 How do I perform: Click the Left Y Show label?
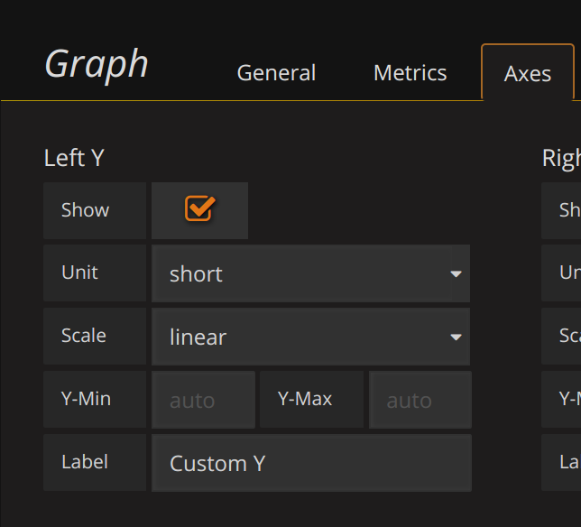[x=86, y=210]
